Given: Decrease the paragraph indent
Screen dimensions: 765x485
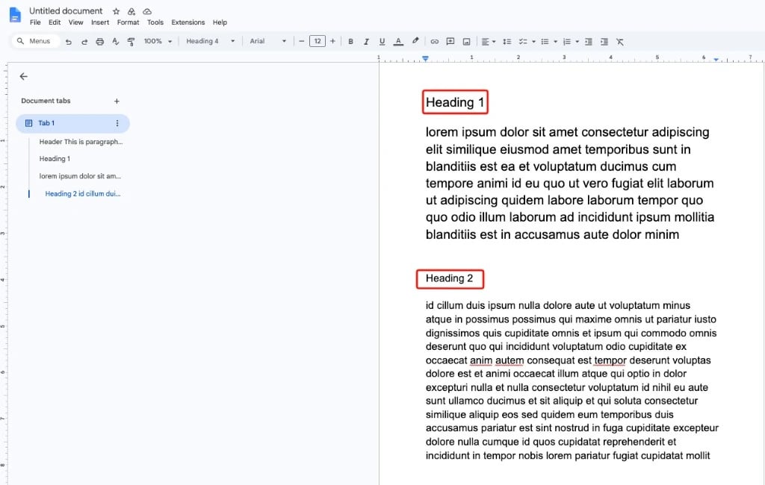Looking at the screenshot, I should pos(589,42).
